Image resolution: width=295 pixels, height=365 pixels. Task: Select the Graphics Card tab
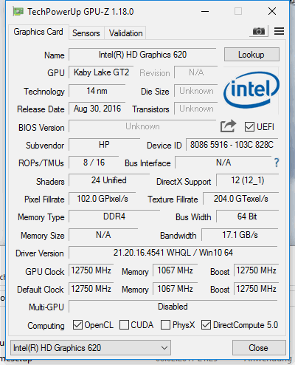38,32
